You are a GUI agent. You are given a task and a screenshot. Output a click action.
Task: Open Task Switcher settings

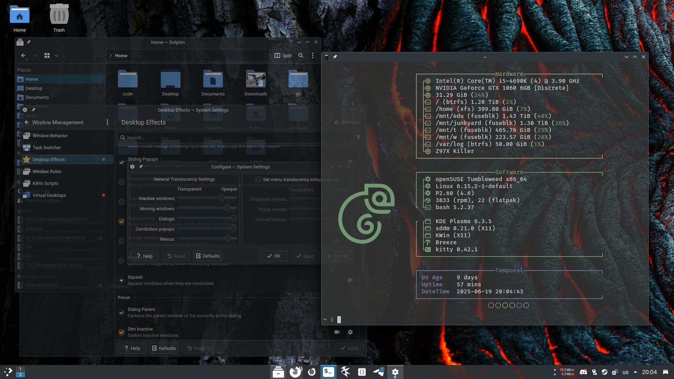tap(67, 147)
